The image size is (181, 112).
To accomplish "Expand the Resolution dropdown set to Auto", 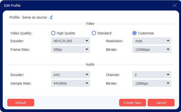I will click(152, 41).
